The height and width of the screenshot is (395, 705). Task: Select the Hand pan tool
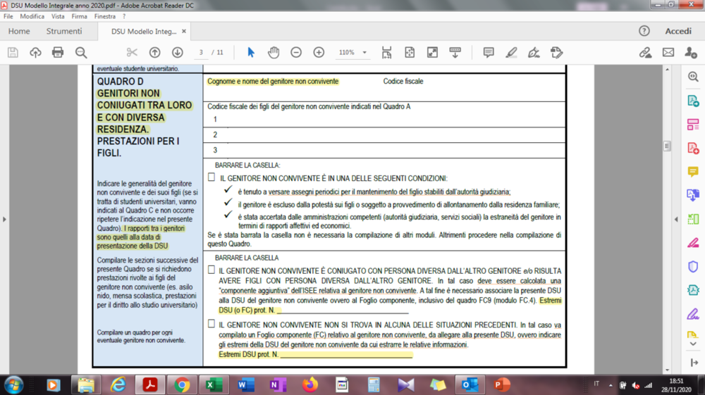(x=274, y=53)
